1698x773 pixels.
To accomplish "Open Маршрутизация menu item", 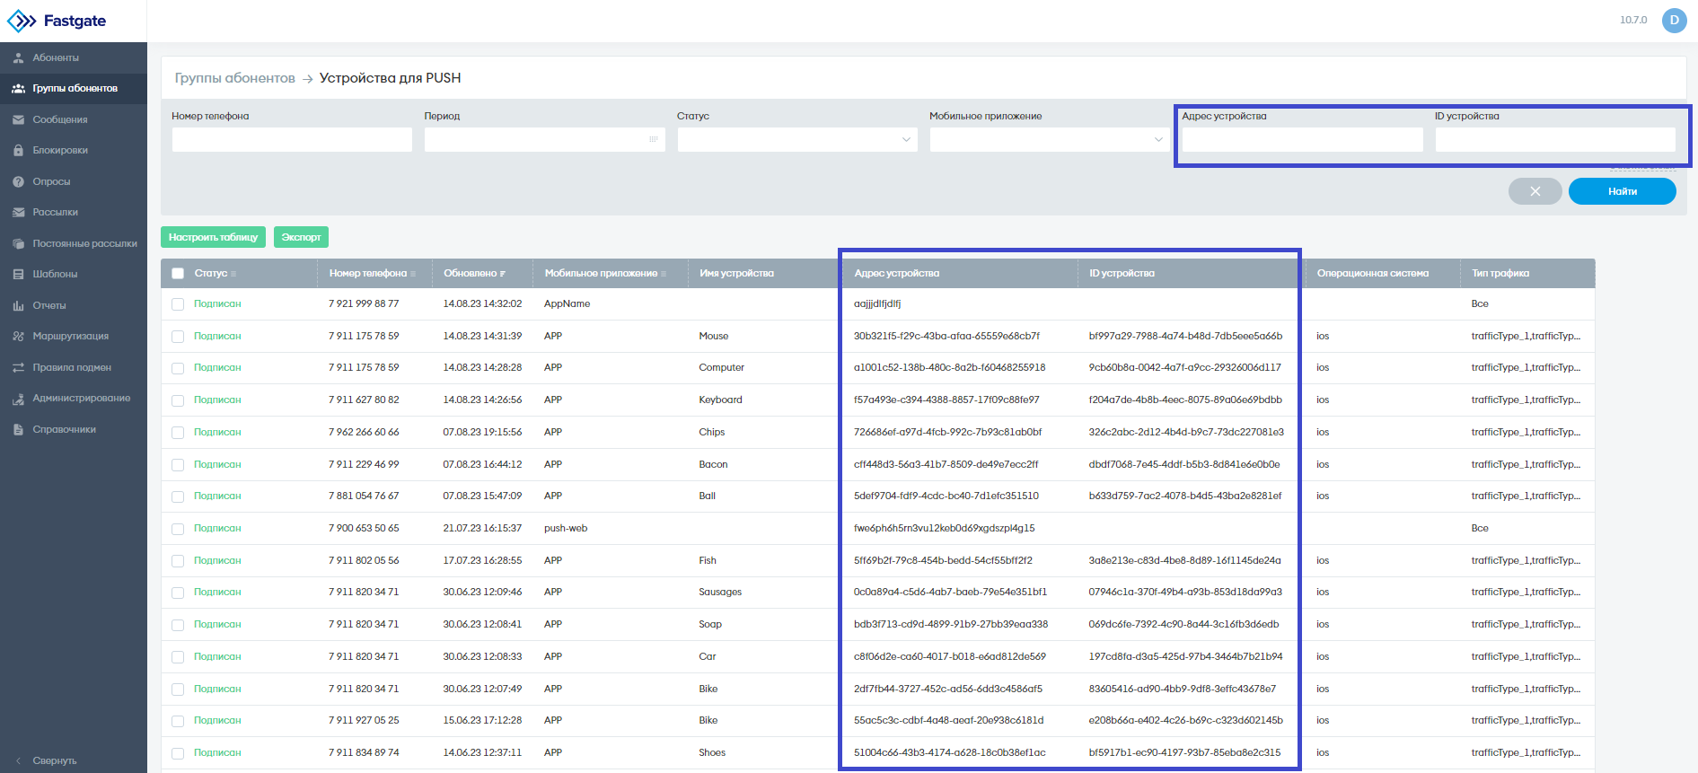I will pos(71,336).
